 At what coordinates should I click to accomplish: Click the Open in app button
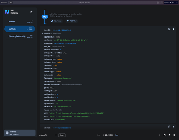pos(169,2)
